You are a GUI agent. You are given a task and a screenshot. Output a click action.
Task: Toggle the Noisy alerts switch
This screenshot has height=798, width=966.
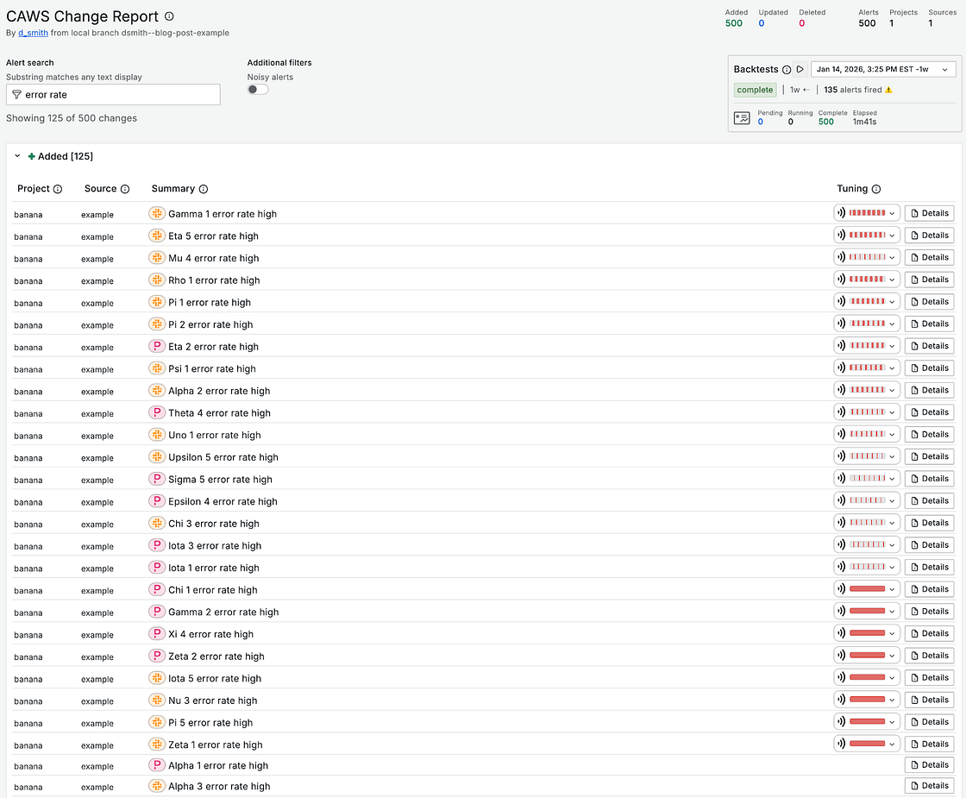click(258, 90)
